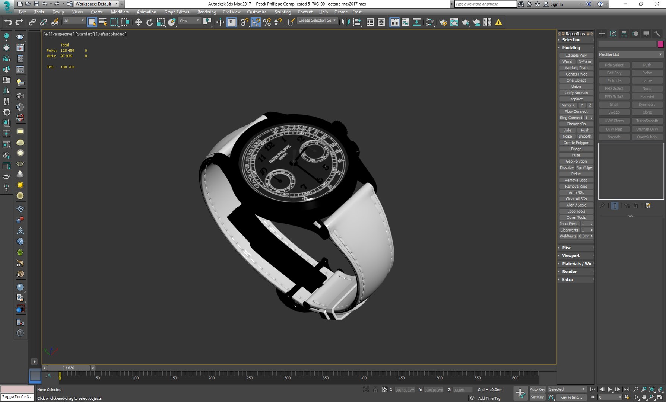Click the Unify Normals button
The width and height of the screenshot is (666, 402).
click(x=576, y=93)
